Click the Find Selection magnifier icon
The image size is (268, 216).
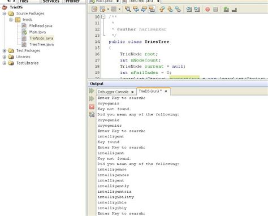pyautogui.click(x=128, y=9)
